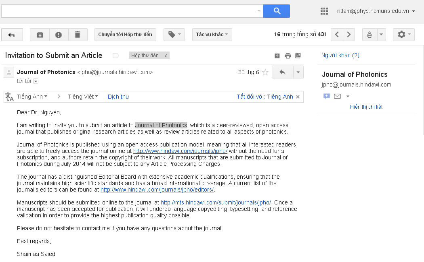This screenshot has height=262, width=424.
Task: Report spam using the exclamation icon
Action: click(x=59, y=35)
